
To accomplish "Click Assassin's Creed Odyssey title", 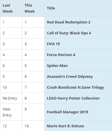I will click(x=70, y=77).
